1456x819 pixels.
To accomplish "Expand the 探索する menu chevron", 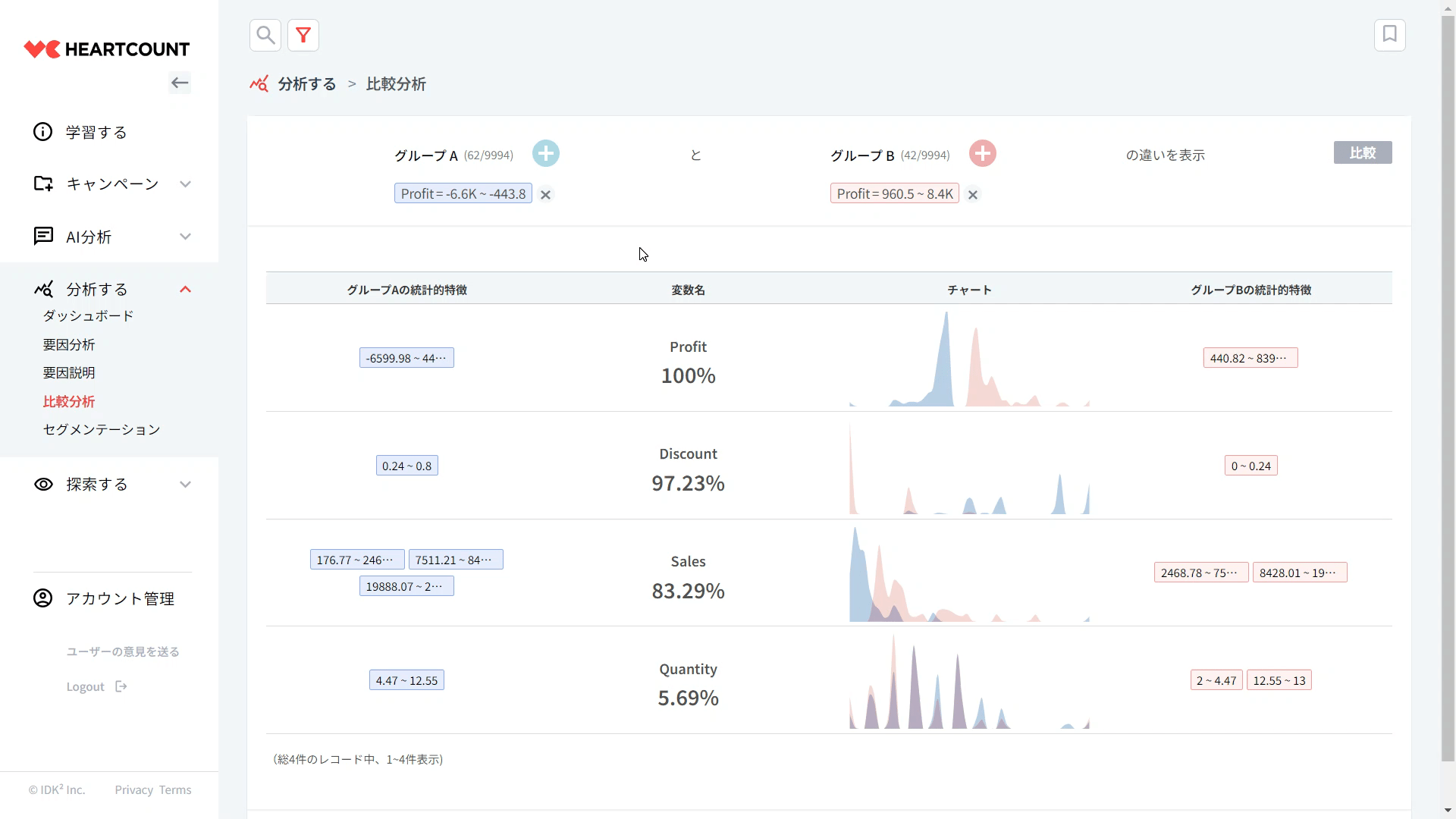I will pos(185,485).
